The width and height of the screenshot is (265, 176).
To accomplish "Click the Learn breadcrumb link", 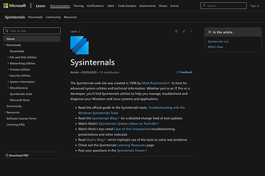I will 74,32.
